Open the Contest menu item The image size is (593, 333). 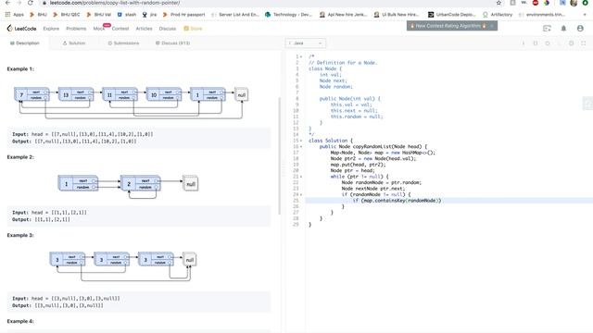(120, 29)
